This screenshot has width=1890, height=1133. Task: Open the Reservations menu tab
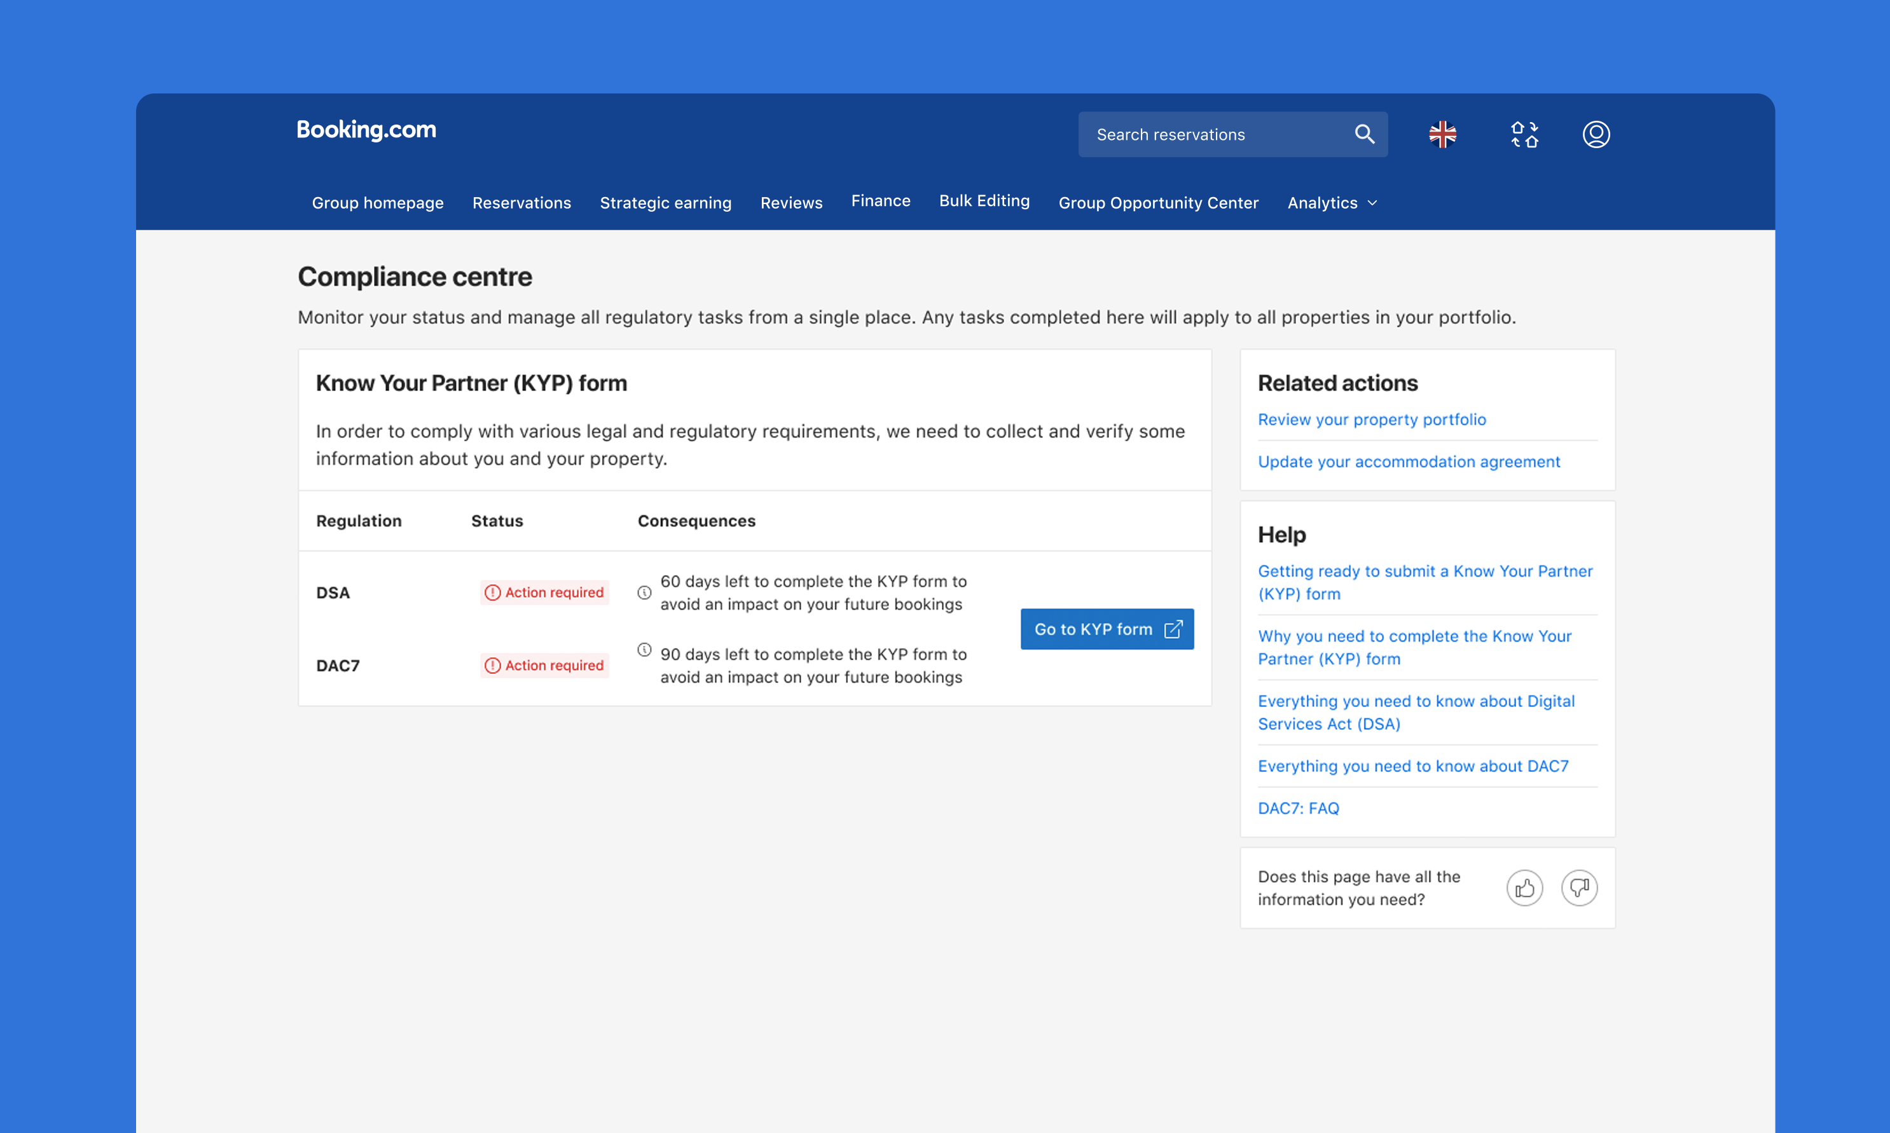point(521,203)
